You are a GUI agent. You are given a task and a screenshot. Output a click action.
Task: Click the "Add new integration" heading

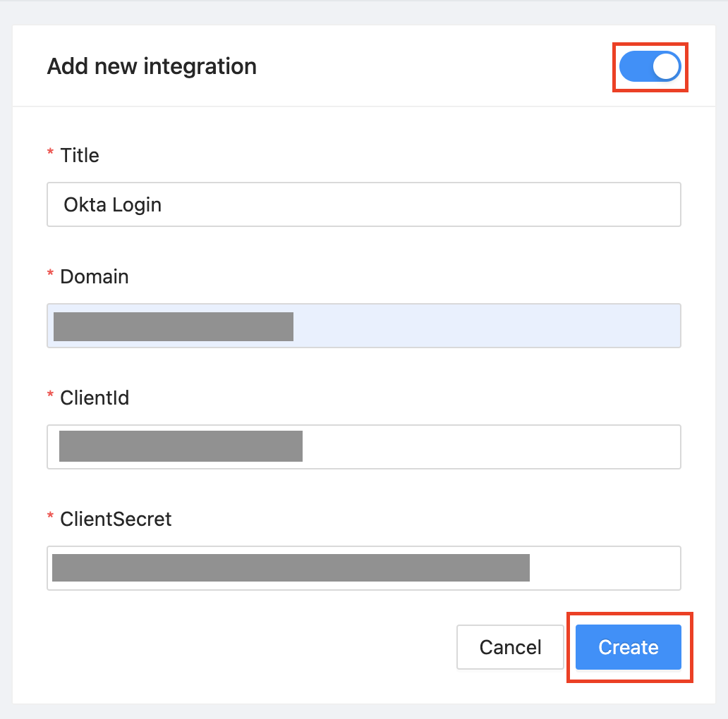[152, 67]
